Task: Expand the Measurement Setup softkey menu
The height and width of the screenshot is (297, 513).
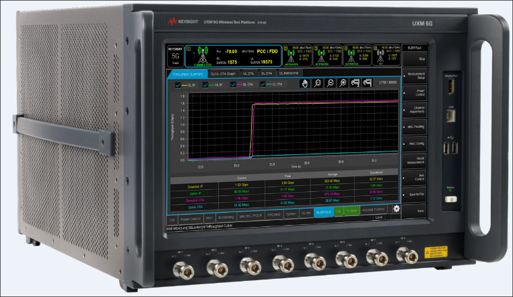Action: (415, 75)
